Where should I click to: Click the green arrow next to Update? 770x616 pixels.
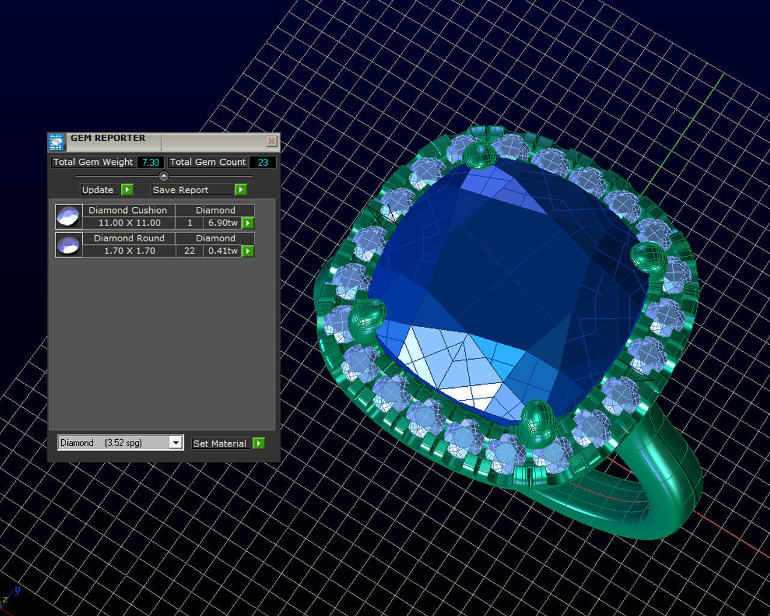[127, 189]
